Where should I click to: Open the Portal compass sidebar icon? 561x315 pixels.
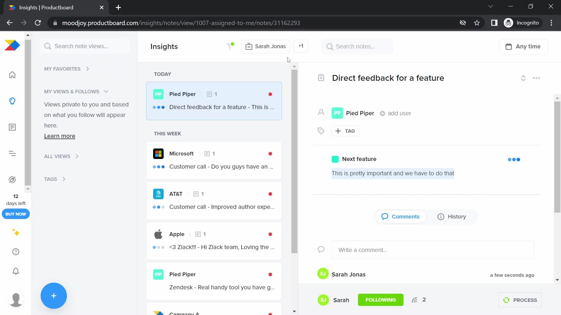click(12, 180)
